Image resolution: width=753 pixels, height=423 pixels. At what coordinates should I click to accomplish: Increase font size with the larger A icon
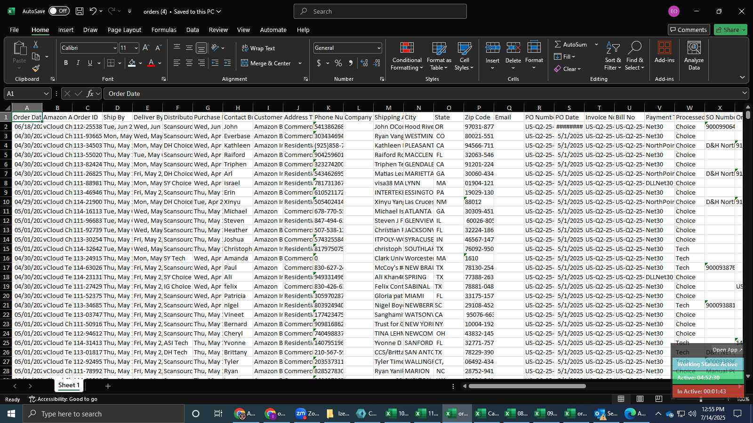pos(146,48)
